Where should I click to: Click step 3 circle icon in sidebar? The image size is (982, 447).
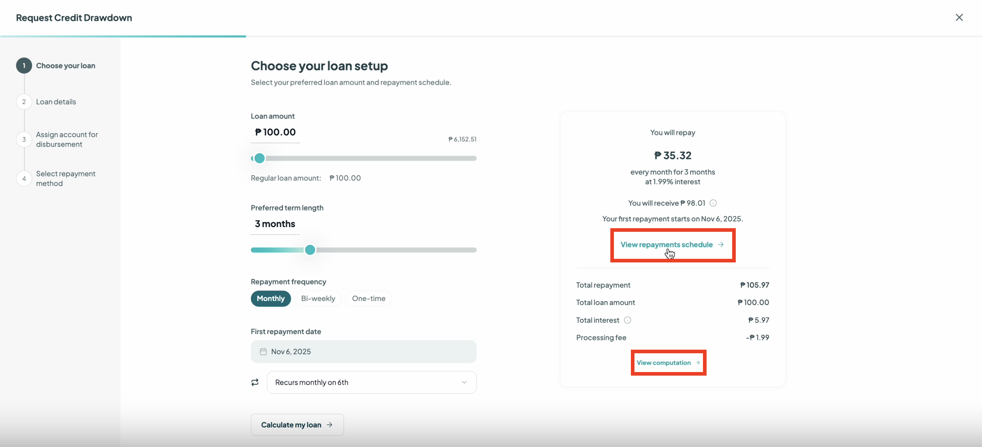(x=24, y=140)
